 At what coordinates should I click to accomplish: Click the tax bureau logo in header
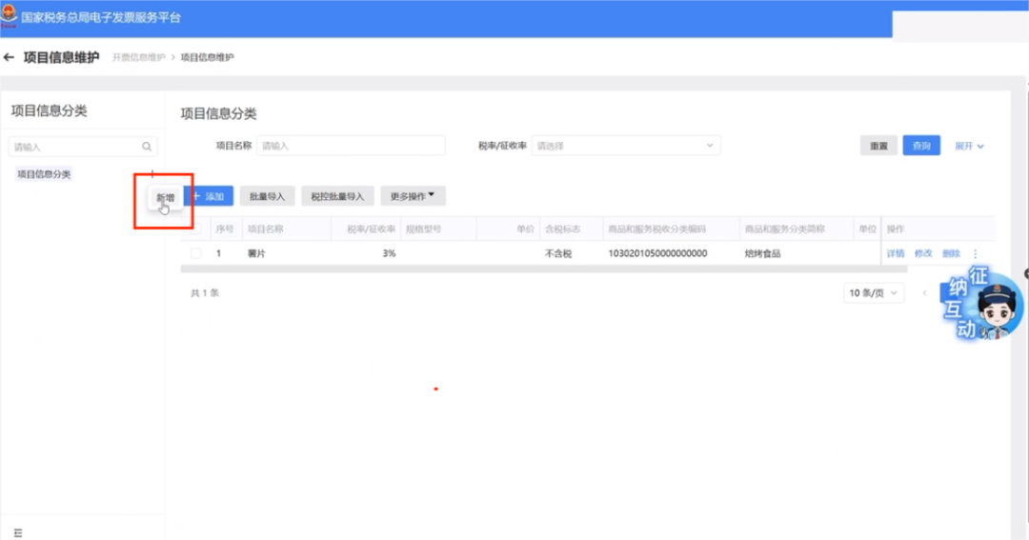point(9,16)
